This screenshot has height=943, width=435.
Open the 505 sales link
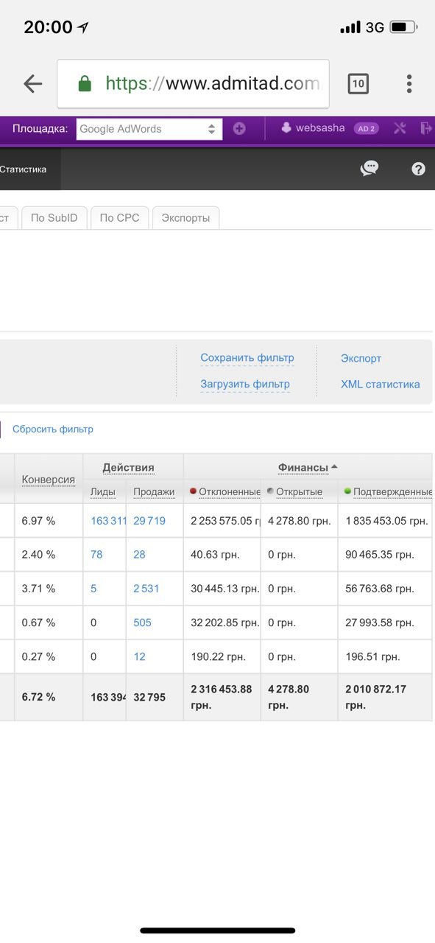pyautogui.click(x=142, y=623)
